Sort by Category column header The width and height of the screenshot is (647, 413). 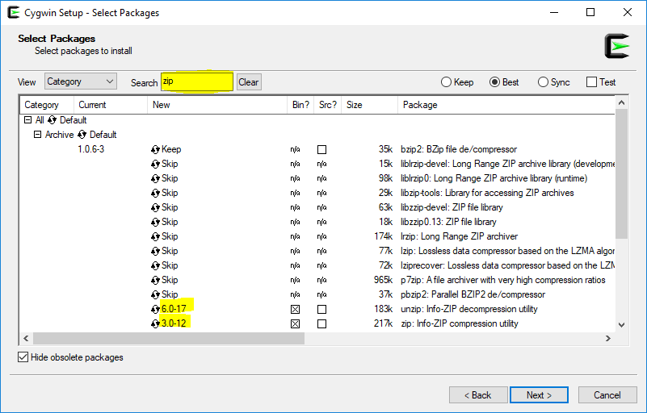[47, 105]
